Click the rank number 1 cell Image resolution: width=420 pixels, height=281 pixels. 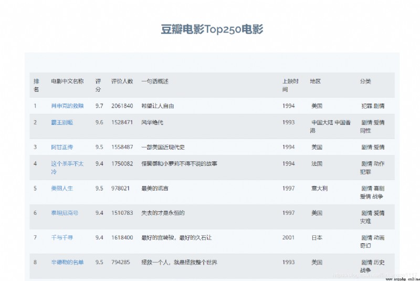35,106
